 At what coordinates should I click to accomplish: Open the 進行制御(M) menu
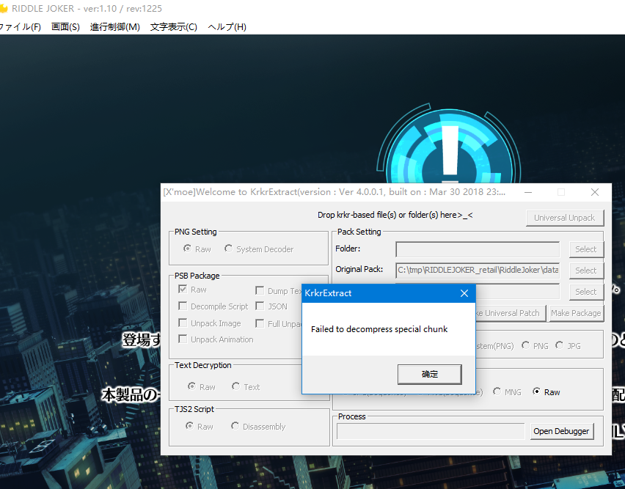pyautogui.click(x=114, y=26)
